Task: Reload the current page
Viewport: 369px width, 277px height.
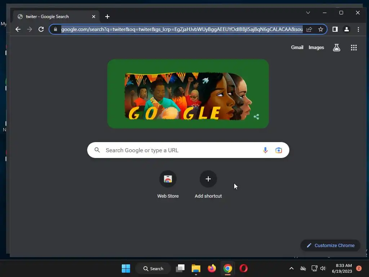Action: pos(41,29)
